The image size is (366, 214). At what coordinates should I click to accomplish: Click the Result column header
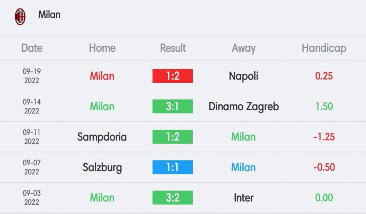tap(173, 48)
